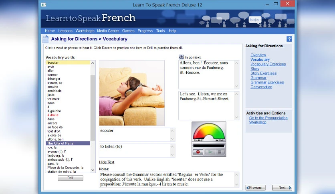Open the Media Center menu
This screenshot has height=194, width=335.
coord(108,31)
